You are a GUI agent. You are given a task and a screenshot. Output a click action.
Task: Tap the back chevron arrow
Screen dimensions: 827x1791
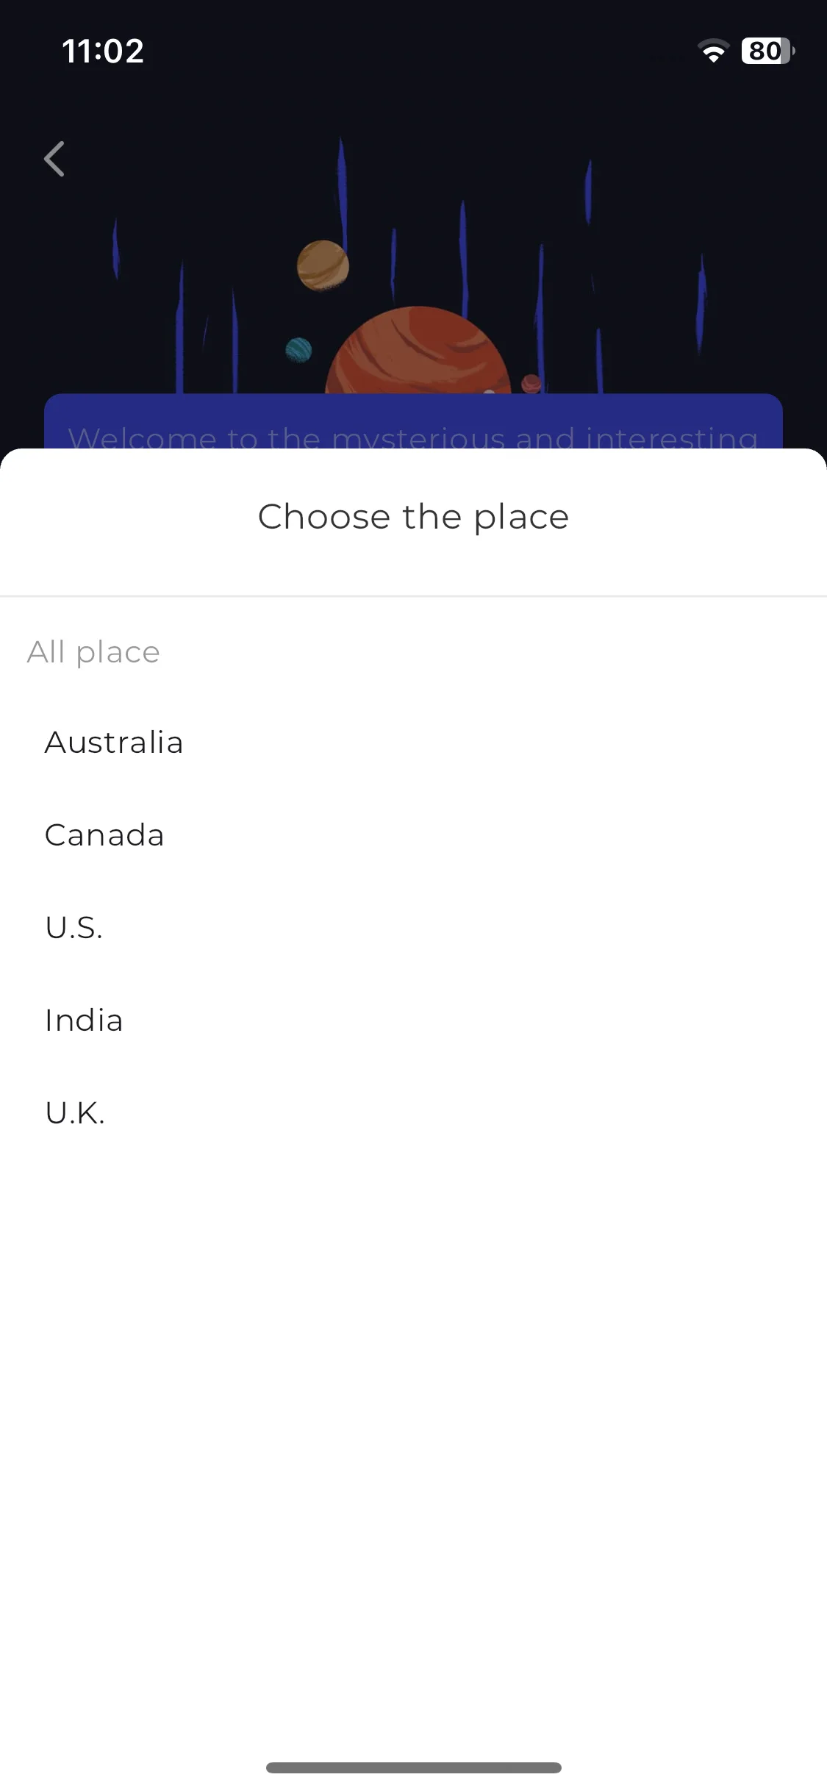54,159
